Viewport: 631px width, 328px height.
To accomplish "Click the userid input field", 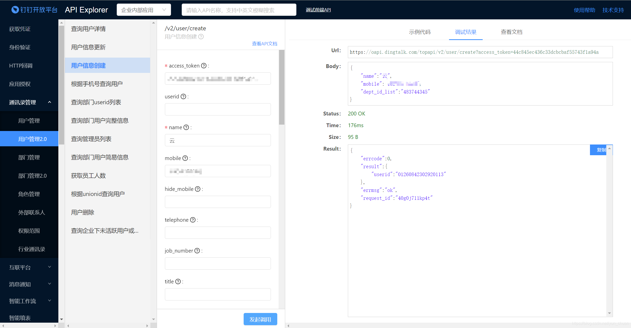I will tap(218, 109).
